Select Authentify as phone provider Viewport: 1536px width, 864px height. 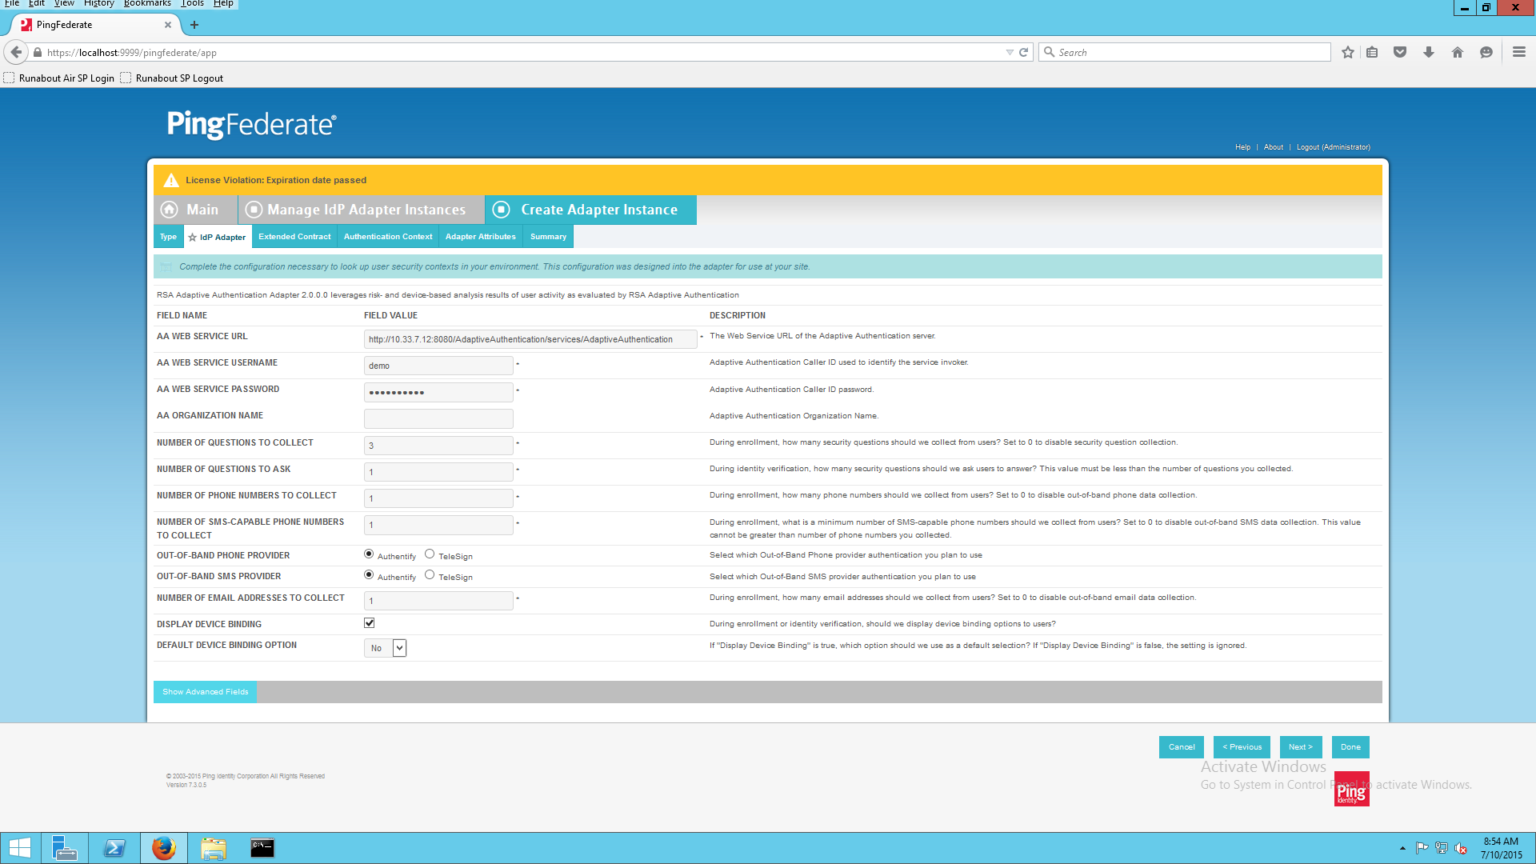point(369,554)
